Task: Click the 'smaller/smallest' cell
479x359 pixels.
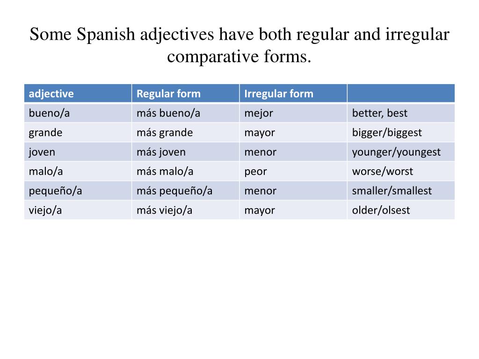Action: pos(401,191)
